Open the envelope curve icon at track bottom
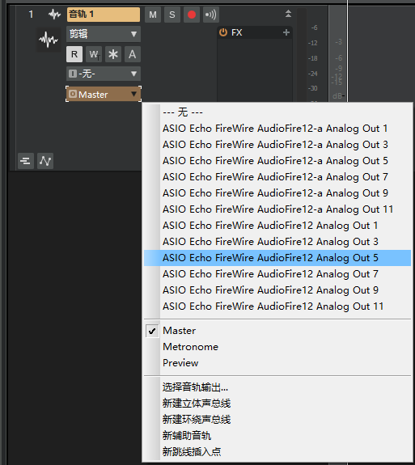Image resolution: width=415 pixels, height=465 pixels. click(45, 161)
